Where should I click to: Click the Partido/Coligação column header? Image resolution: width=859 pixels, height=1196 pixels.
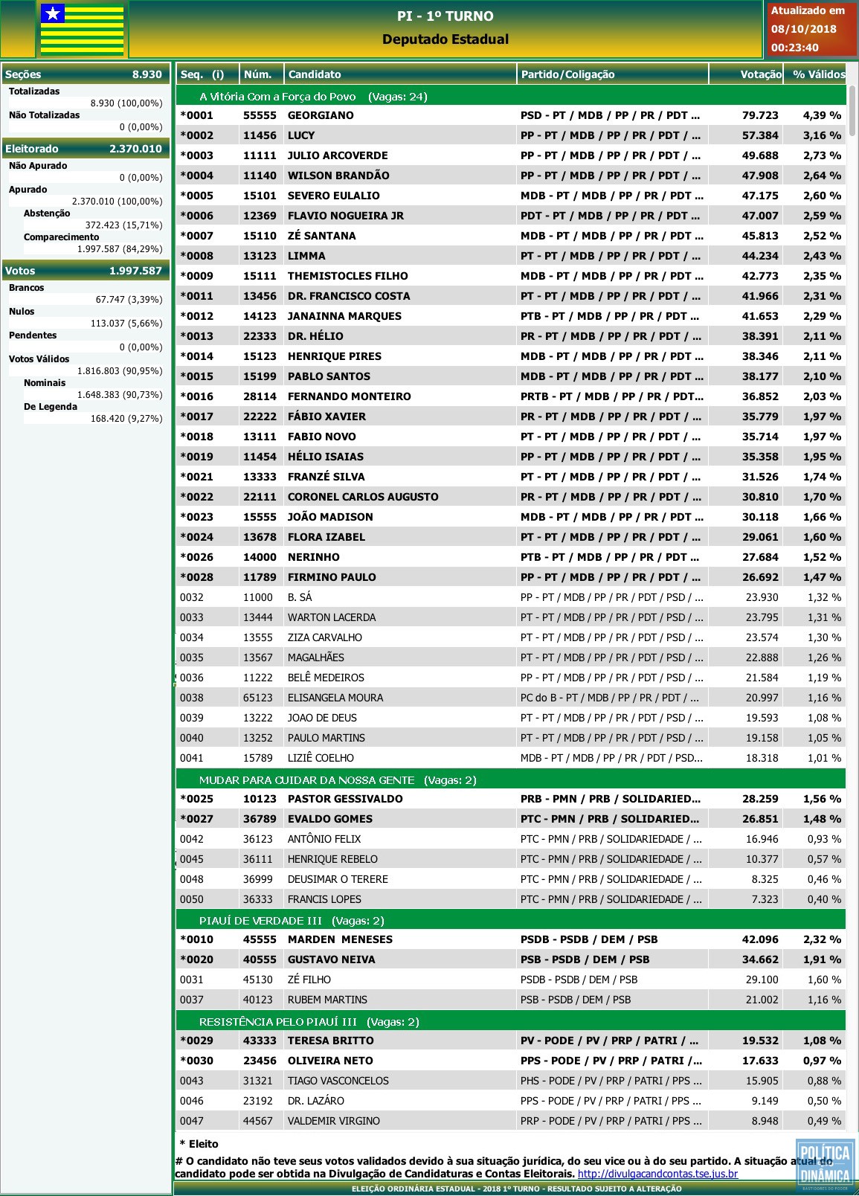[x=612, y=74]
